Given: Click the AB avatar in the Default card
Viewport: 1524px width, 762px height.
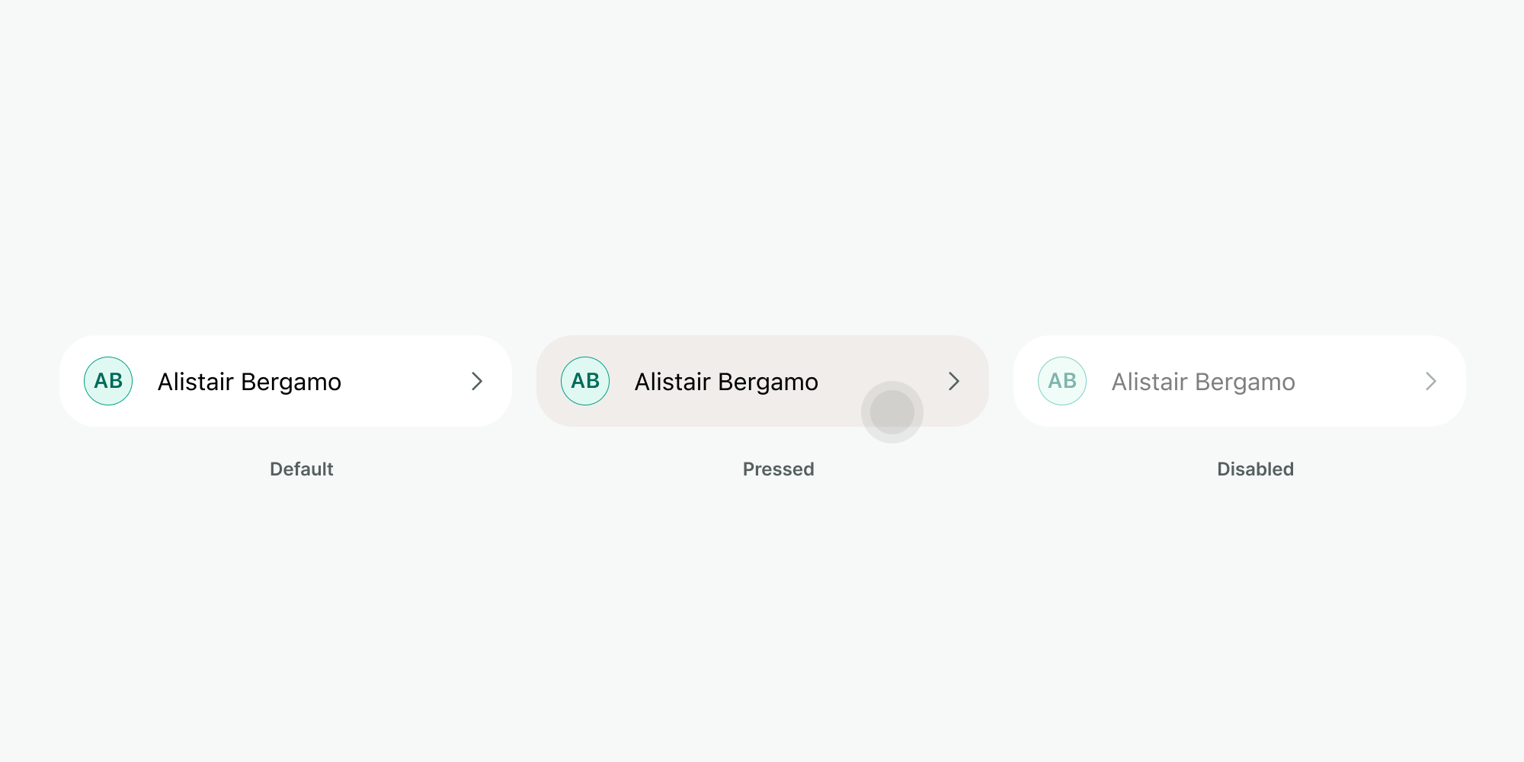Looking at the screenshot, I should (108, 381).
